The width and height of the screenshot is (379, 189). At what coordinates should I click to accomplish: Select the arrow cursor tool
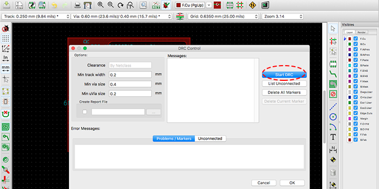(333, 28)
